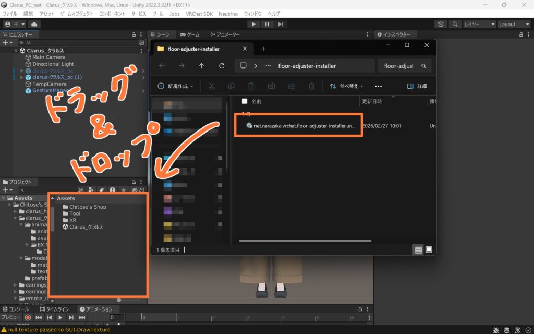
Task: Switch to the ゲーム tab
Action: point(190,34)
